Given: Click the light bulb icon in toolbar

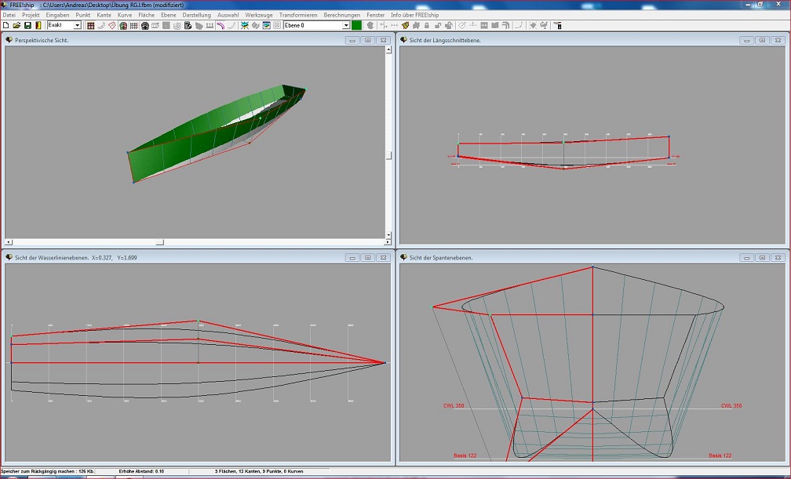Looking at the screenshot, I should click(x=533, y=26).
